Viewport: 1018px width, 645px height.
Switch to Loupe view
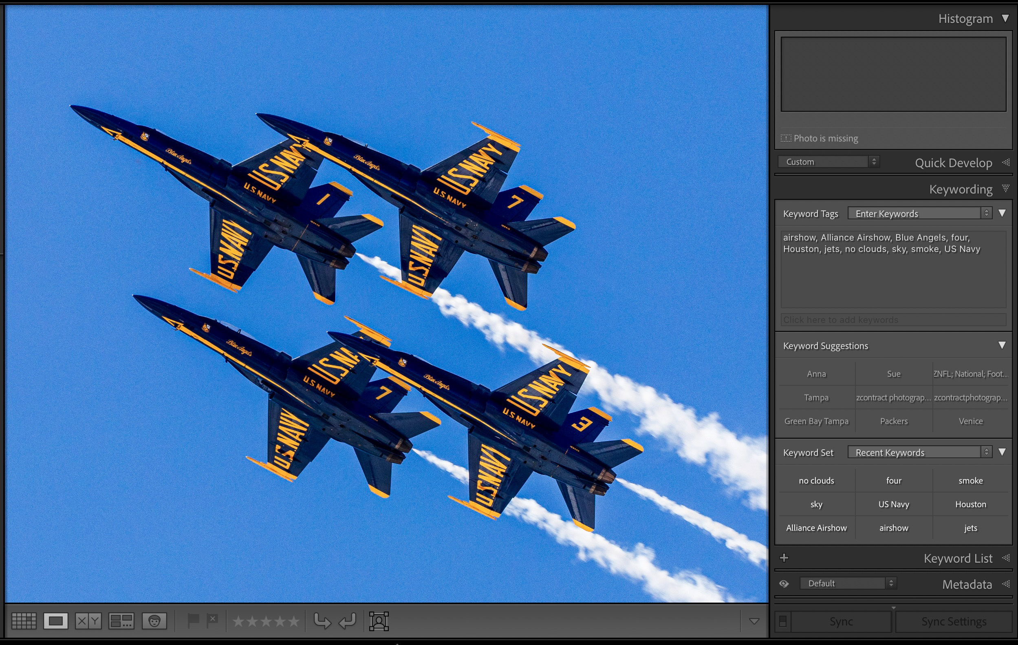56,621
